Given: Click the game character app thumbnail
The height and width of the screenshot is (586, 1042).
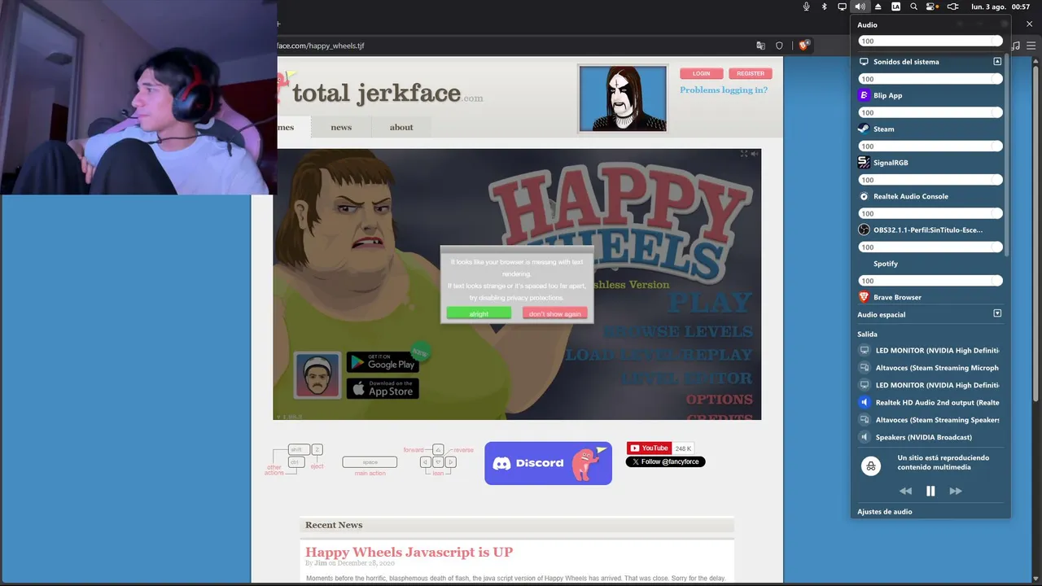Looking at the screenshot, I should (x=317, y=375).
